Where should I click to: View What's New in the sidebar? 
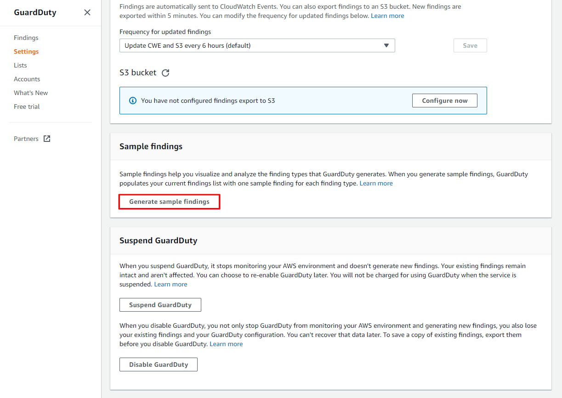(31, 93)
